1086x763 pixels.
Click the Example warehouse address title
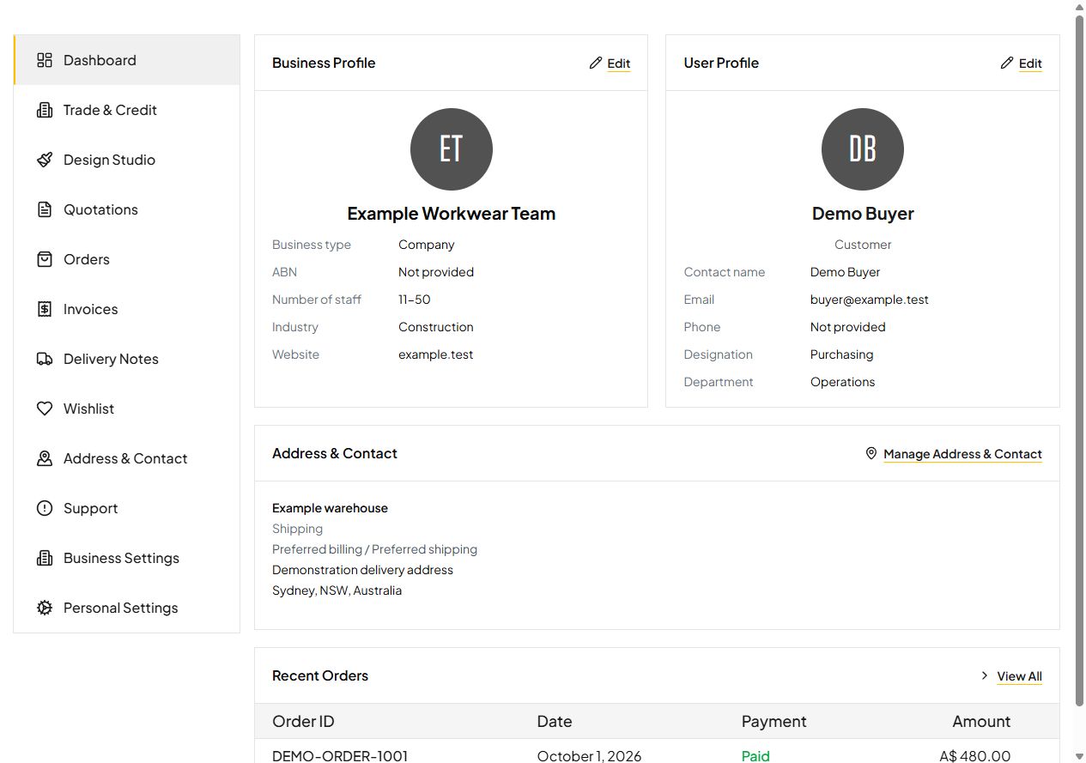[330, 508]
